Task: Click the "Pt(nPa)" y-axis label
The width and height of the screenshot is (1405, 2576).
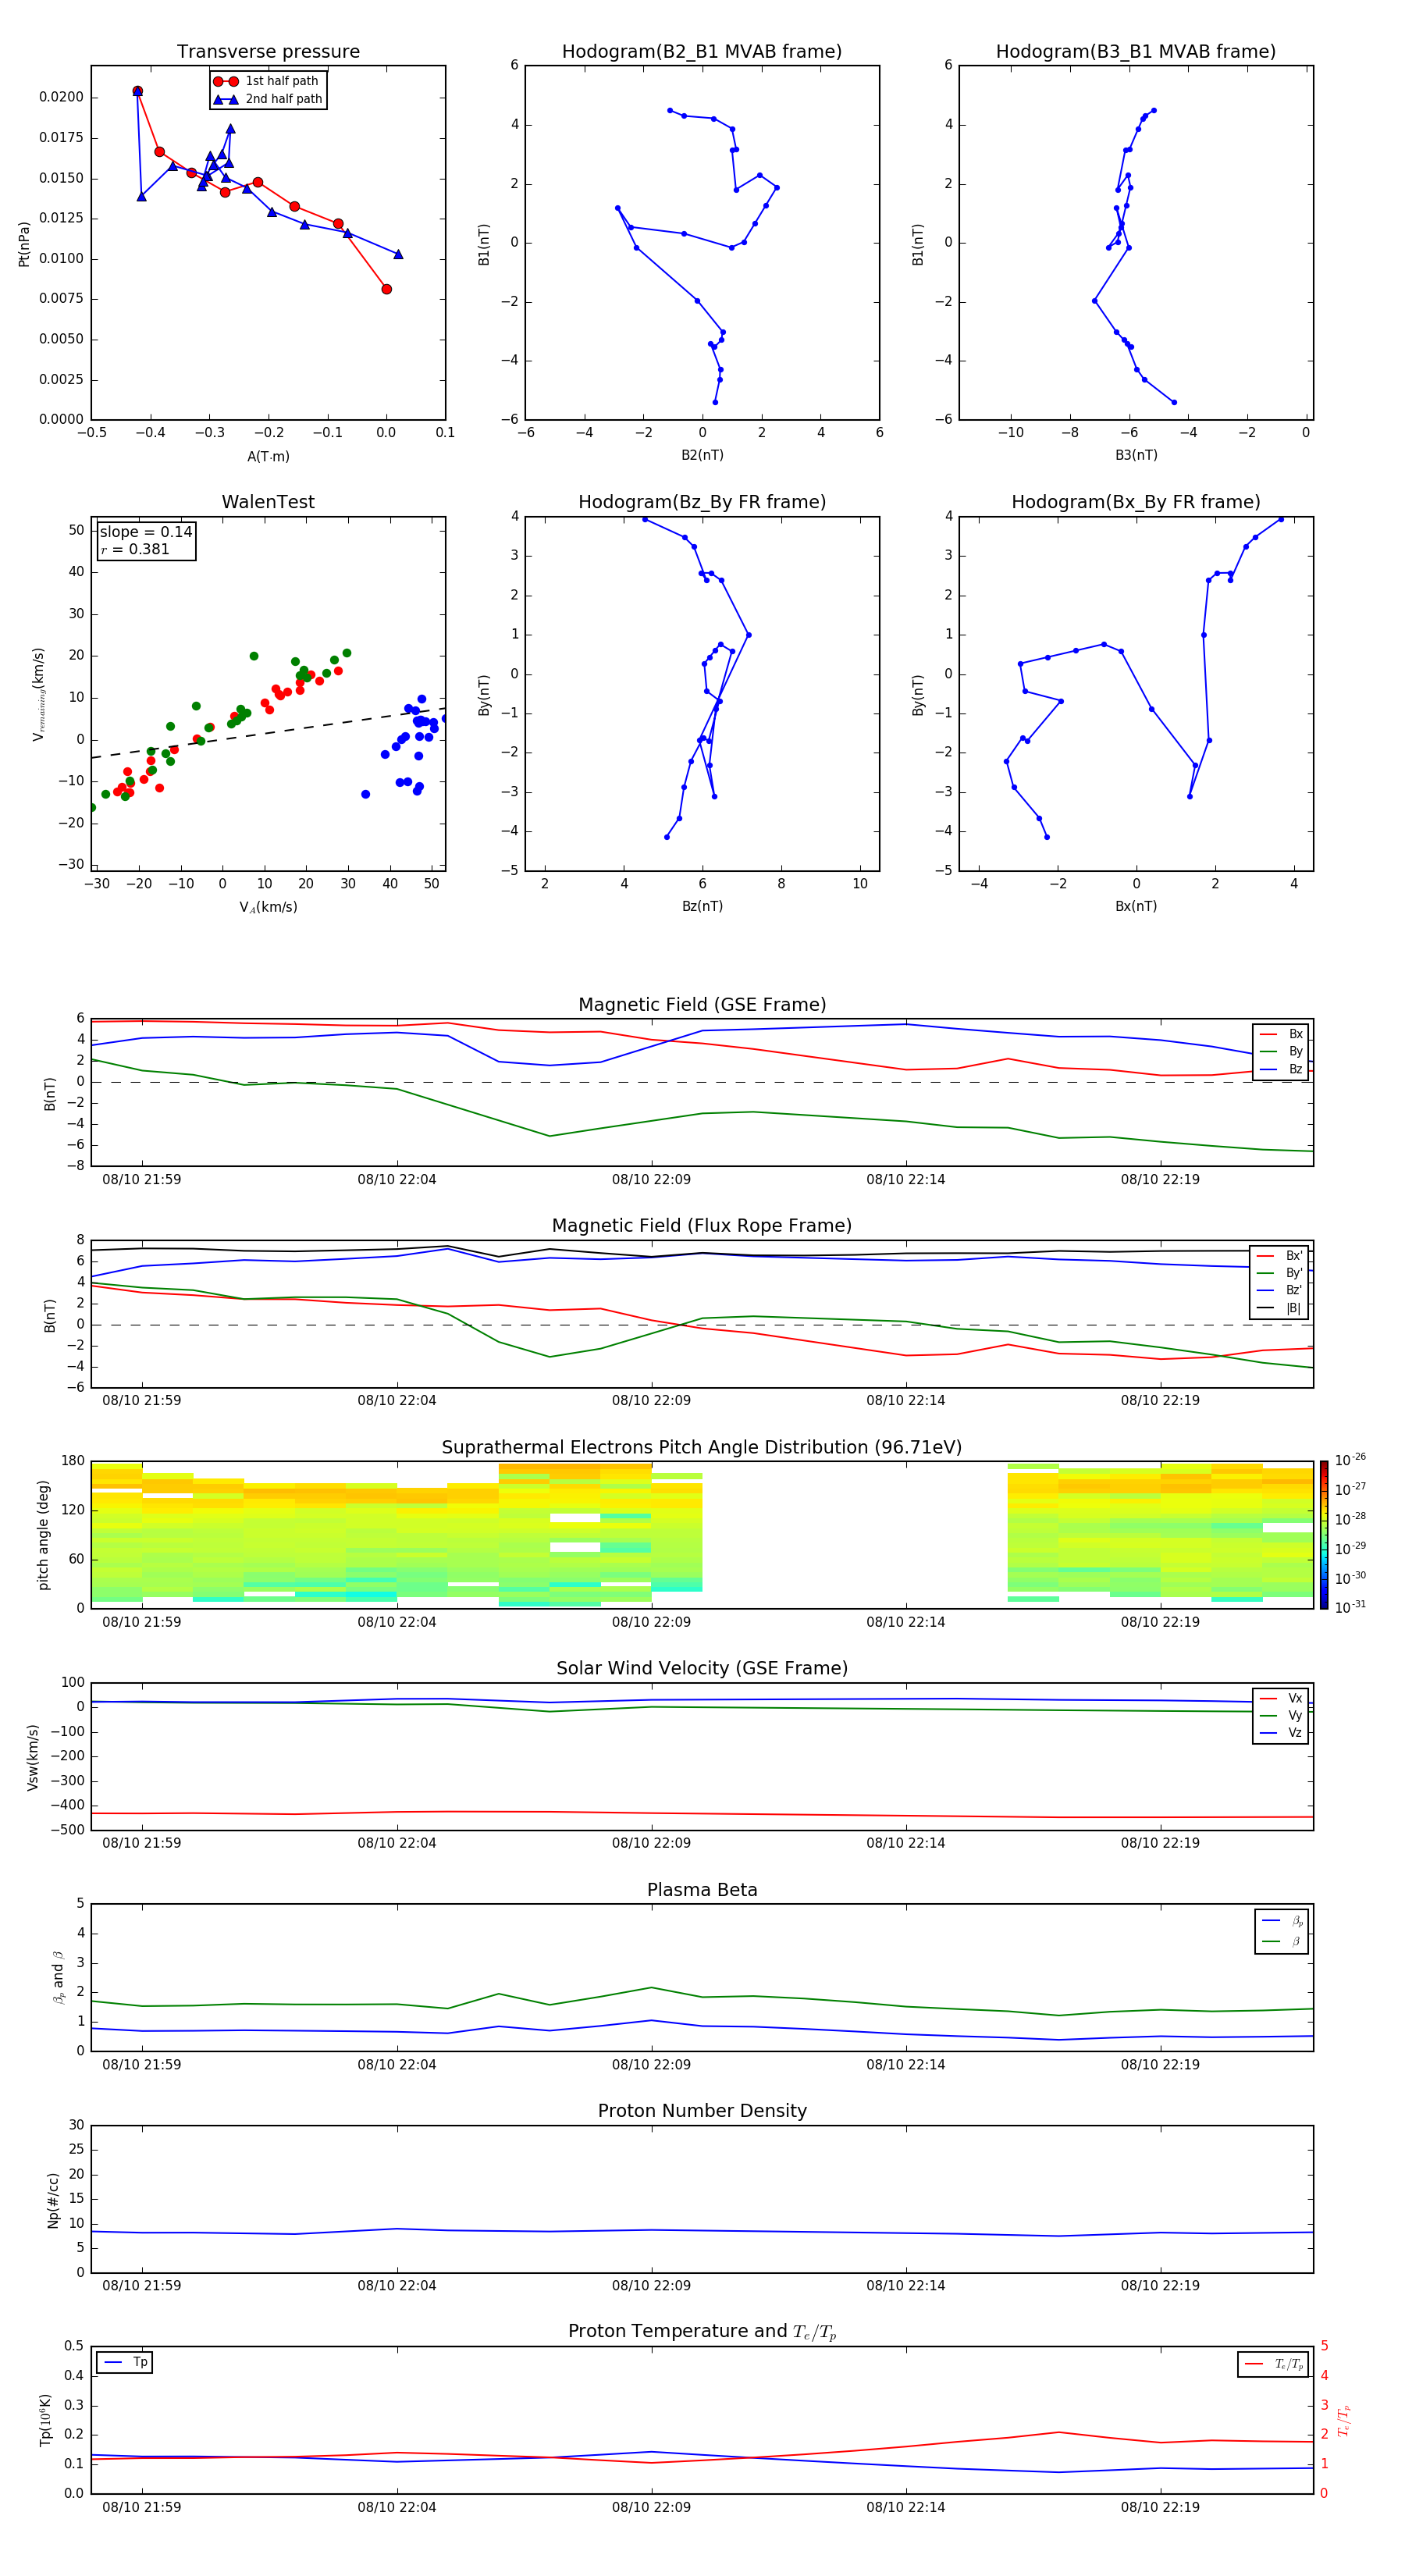Action: [24, 244]
